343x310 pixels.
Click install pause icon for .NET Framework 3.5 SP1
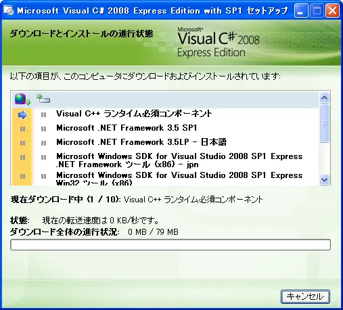click(x=43, y=129)
